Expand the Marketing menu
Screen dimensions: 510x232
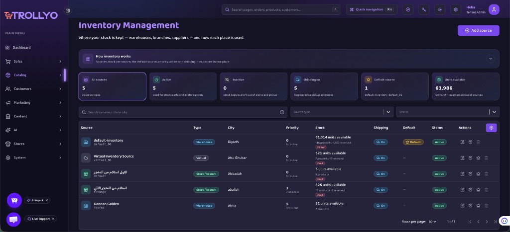coord(33,102)
